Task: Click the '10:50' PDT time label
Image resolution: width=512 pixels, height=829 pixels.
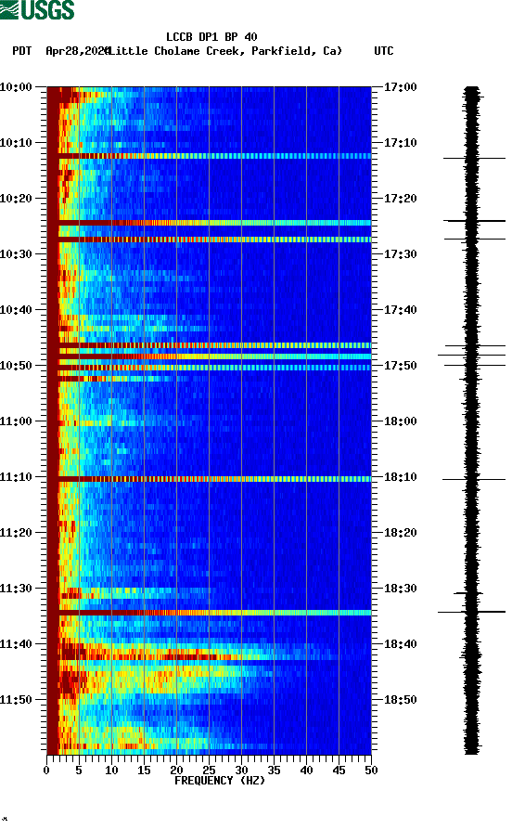Action: coord(16,366)
